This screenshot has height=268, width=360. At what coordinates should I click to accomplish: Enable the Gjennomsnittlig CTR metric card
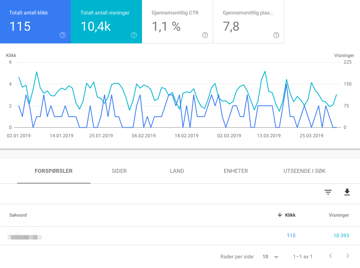(x=178, y=21)
